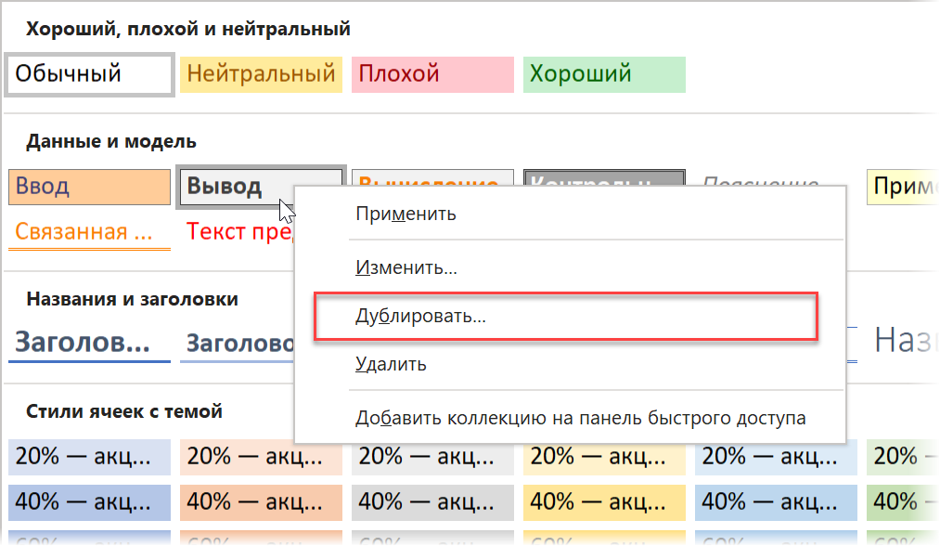The width and height of the screenshot is (940, 546).
Task: Apply the "Связанная ..." style
Action: (x=86, y=231)
